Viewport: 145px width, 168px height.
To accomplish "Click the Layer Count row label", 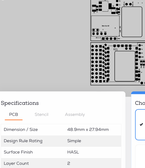I will point(16,163).
